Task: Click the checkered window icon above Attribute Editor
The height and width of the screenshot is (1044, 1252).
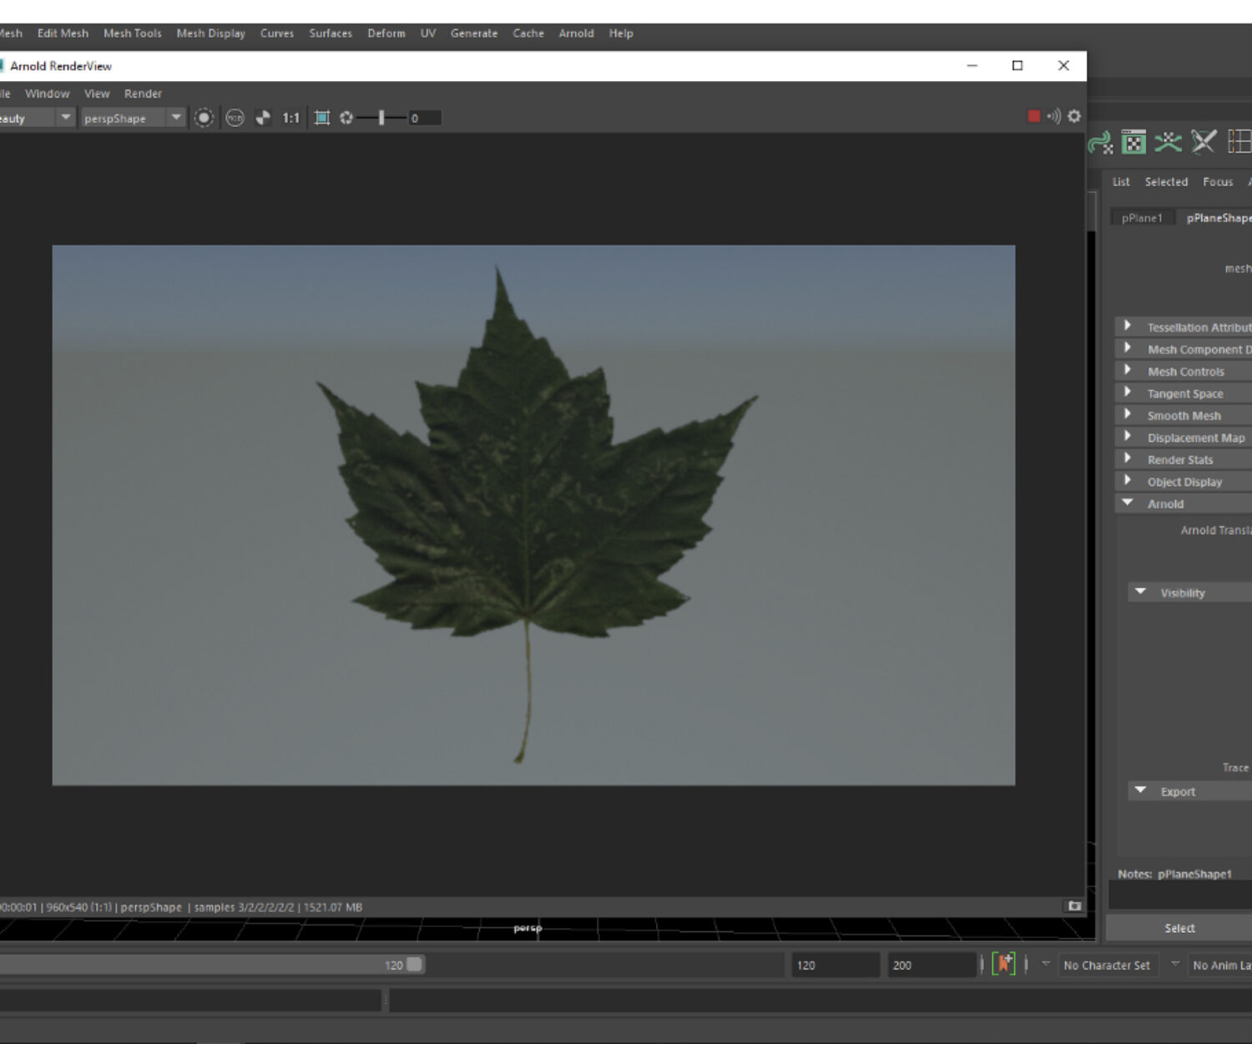Action: (1133, 143)
